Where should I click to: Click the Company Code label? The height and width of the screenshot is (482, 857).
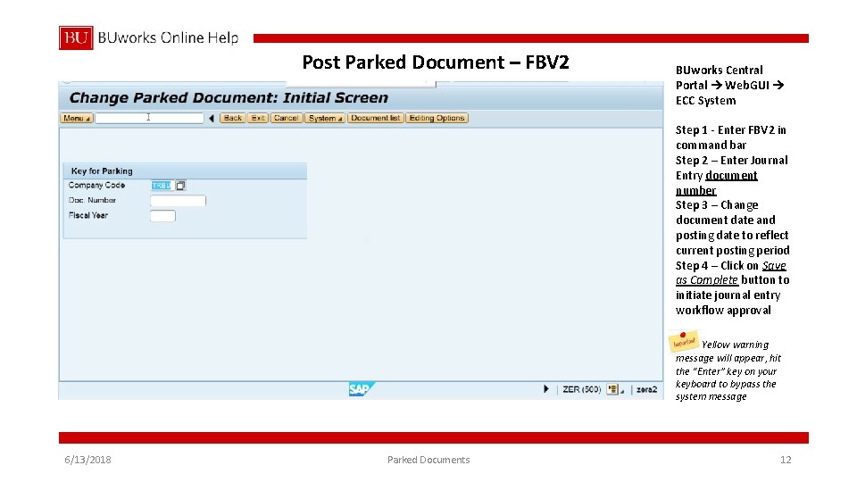click(x=96, y=186)
